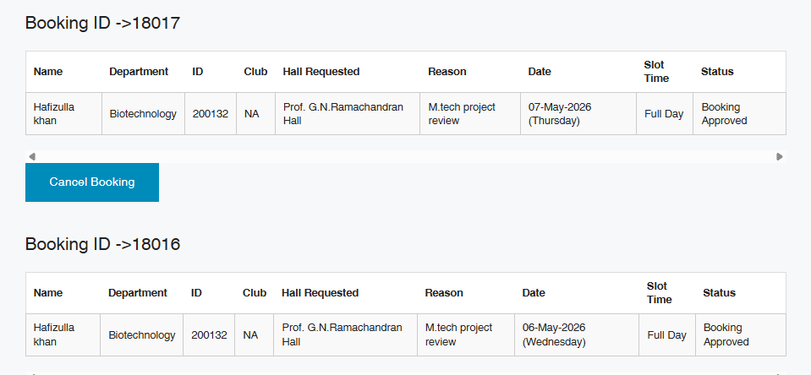Click the right scroll arrow under booking 18017

point(780,156)
